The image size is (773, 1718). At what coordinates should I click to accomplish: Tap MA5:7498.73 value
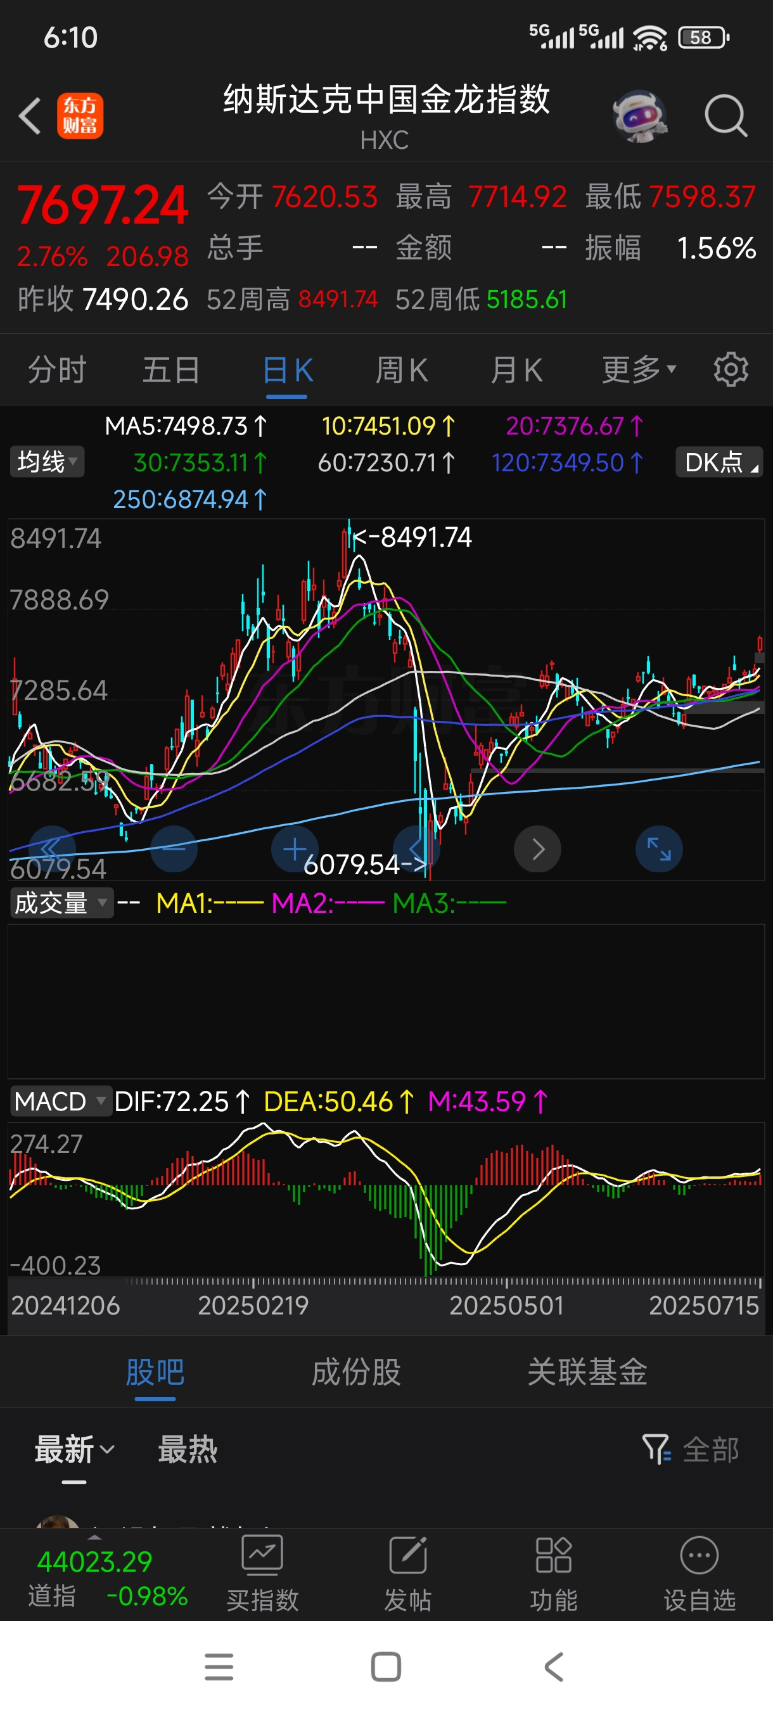pos(186,426)
